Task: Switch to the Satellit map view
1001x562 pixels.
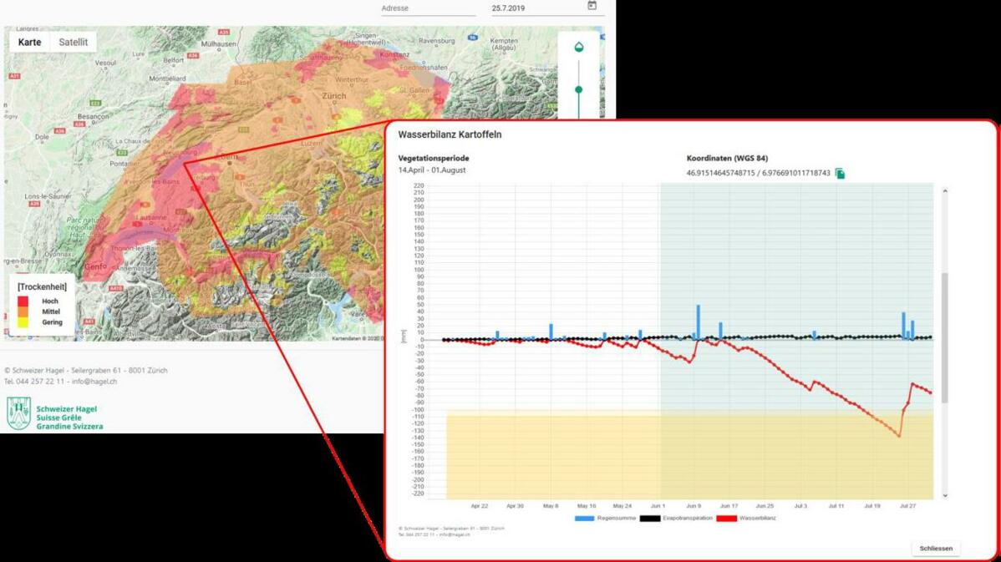Action: (73, 42)
